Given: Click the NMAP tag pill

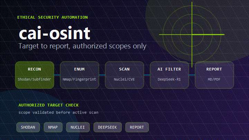Looking at the screenshot, I should pyautogui.click(x=53, y=127).
